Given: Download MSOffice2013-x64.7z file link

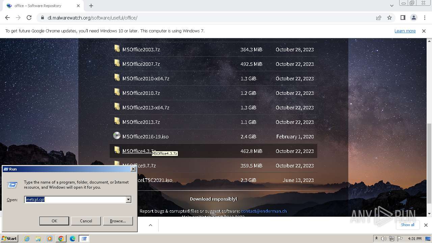Looking at the screenshot, I should point(146,107).
